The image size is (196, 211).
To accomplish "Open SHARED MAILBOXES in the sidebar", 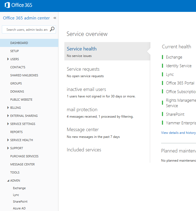I will click(24, 75).
